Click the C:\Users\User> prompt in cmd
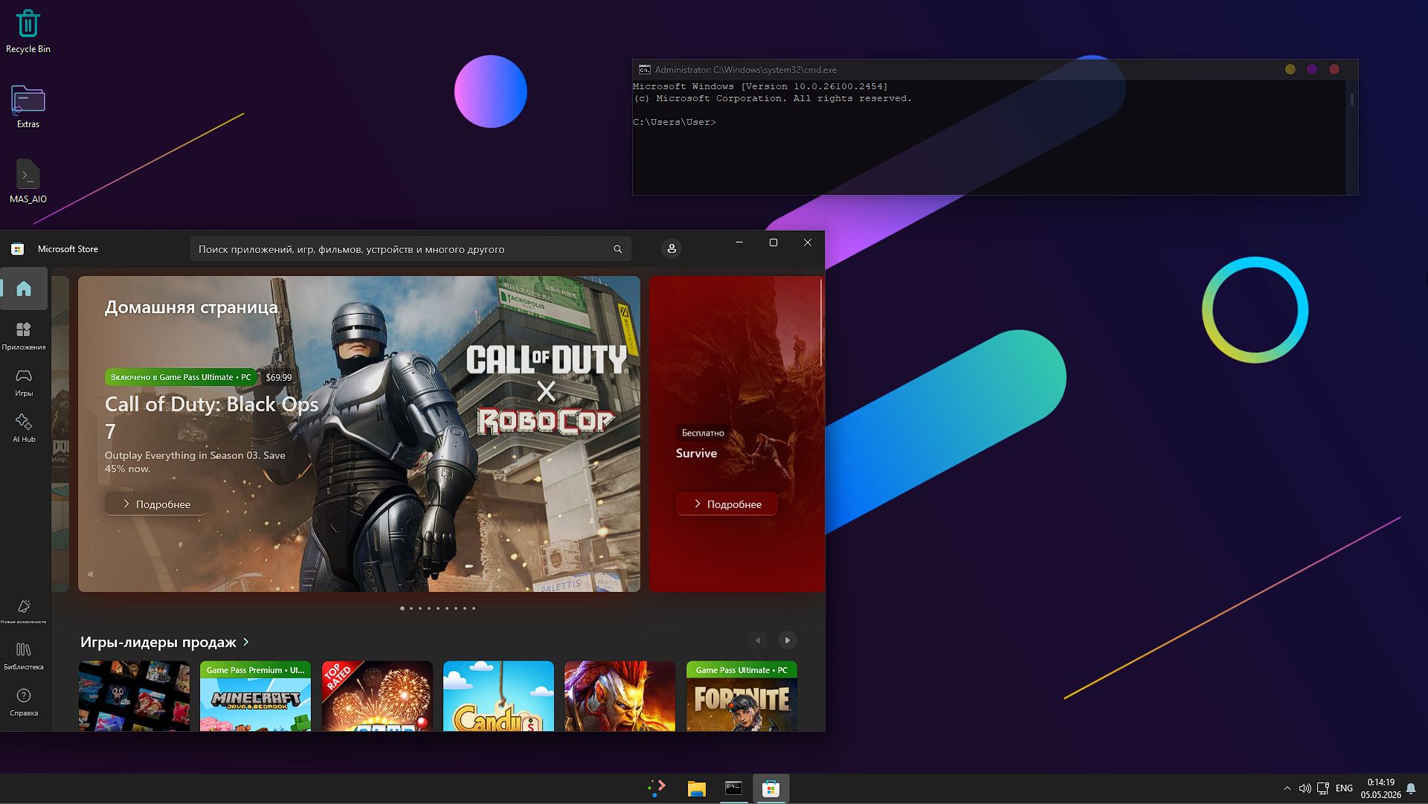Screen dimensions: 1428x804 click(675, 122)
